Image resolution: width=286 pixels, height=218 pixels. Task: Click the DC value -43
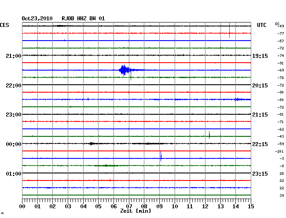[281, 136]
